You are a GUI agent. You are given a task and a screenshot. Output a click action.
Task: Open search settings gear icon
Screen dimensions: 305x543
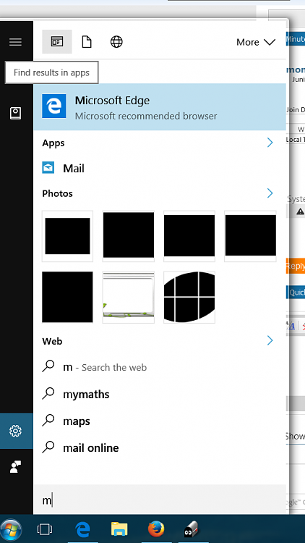click(x=16, y=431)
